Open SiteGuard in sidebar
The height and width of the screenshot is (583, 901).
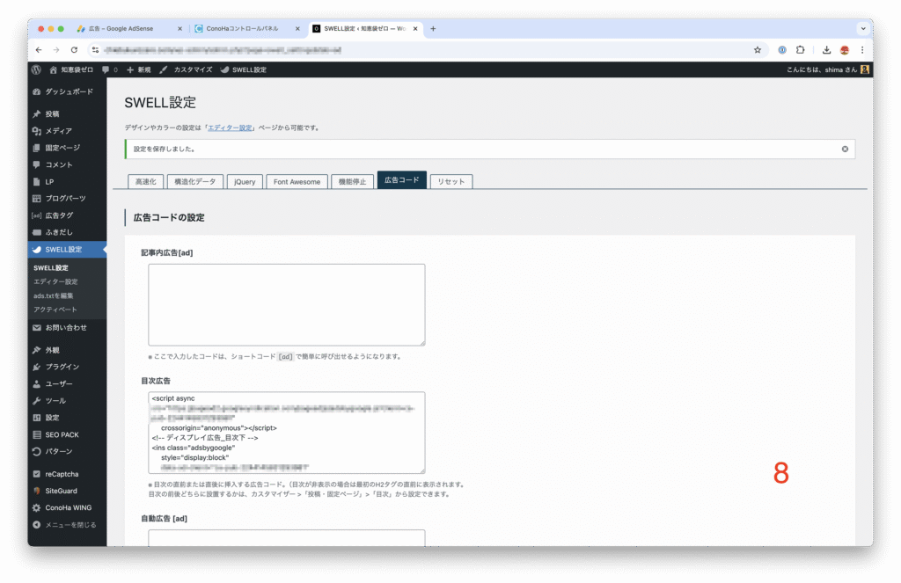click(67, 491)
